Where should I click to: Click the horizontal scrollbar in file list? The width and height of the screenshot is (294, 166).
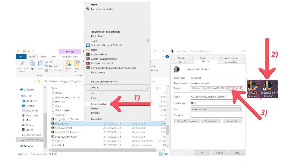[103, 150]
